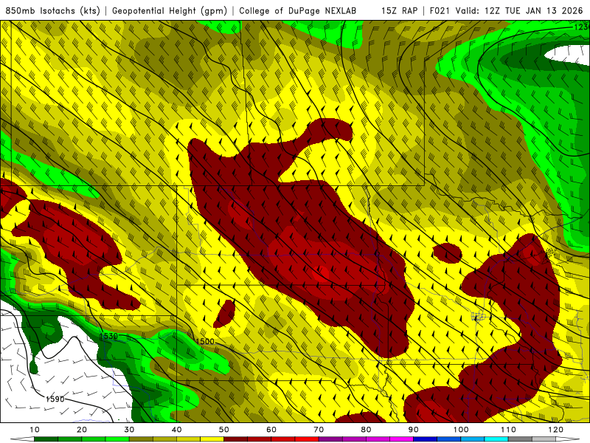The width and height of the screenshot is (590, 443).
Task: Pick the bright magenta 85-90 kt legend swatch
Action: pos(402,439)
